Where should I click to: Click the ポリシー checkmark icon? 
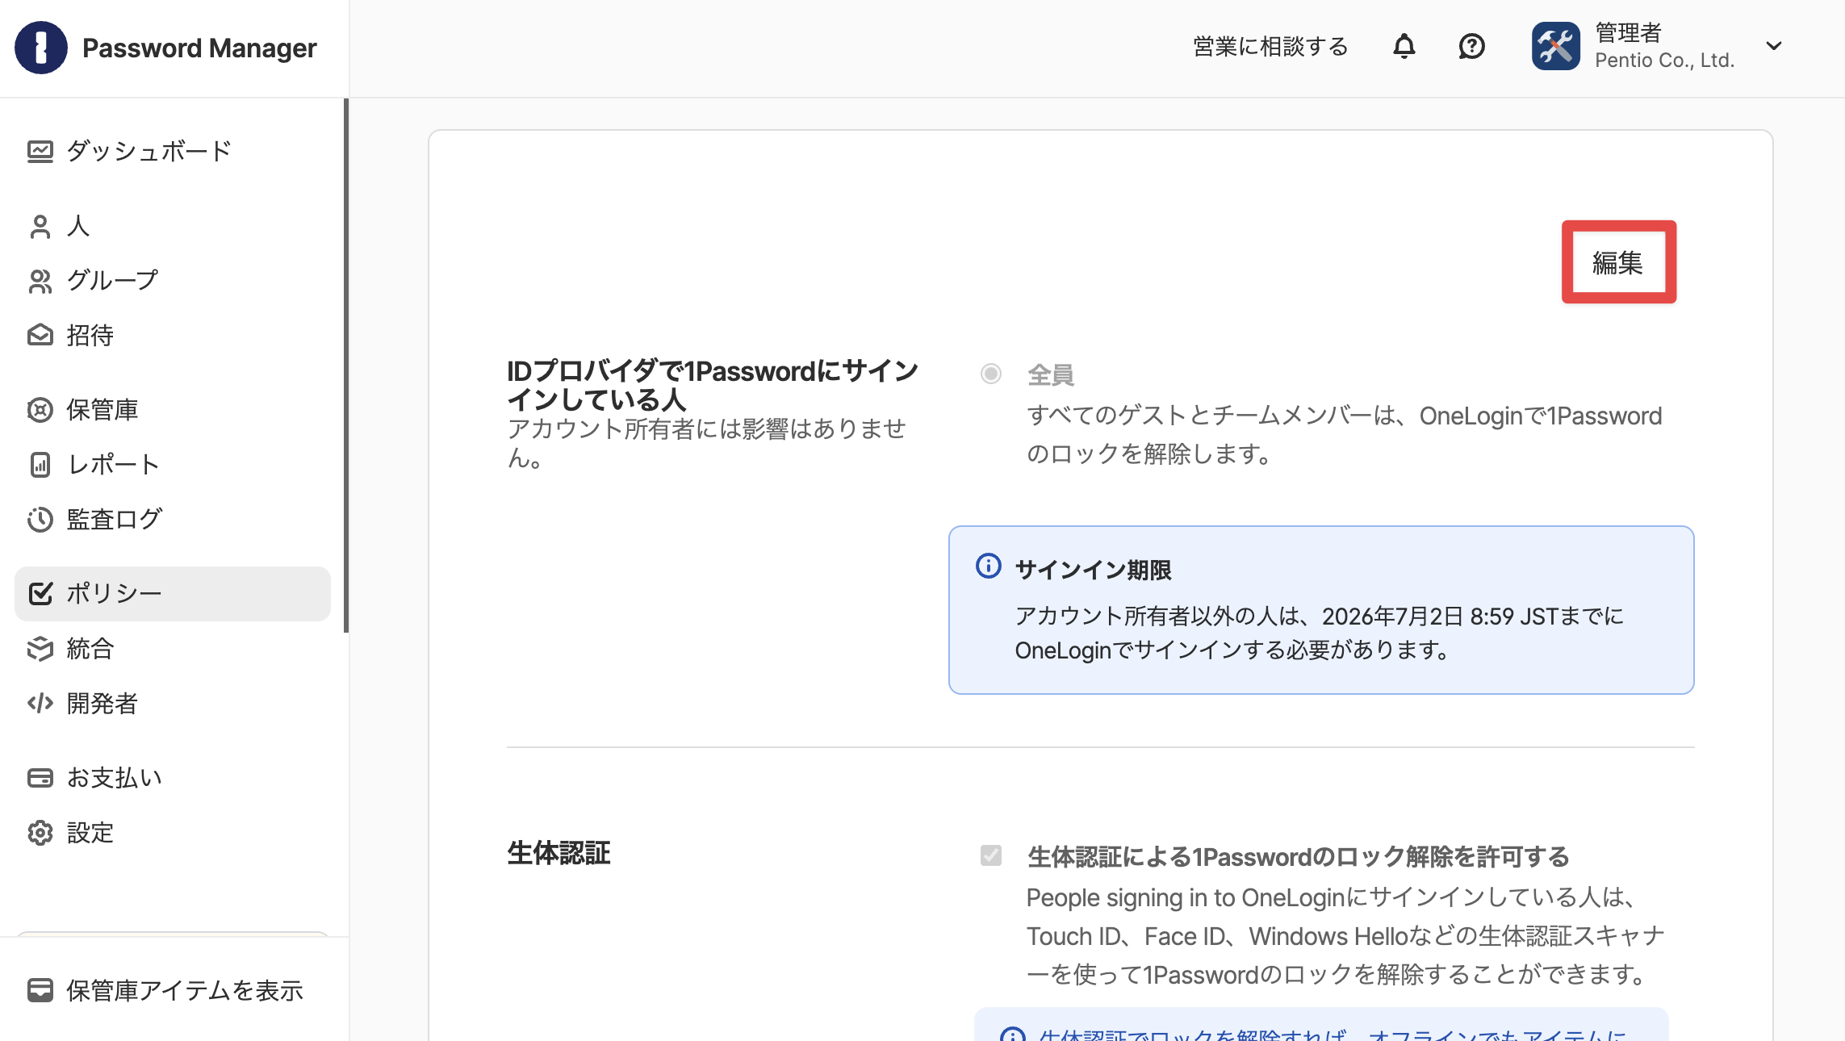[40, 593]
